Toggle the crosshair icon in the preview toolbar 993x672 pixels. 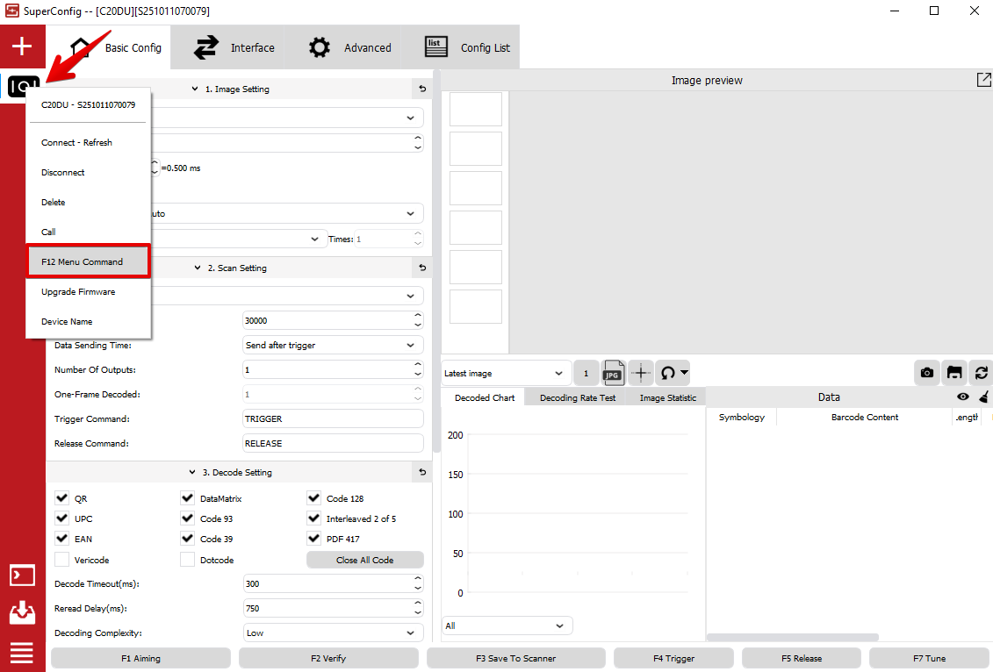pos(641,373)
